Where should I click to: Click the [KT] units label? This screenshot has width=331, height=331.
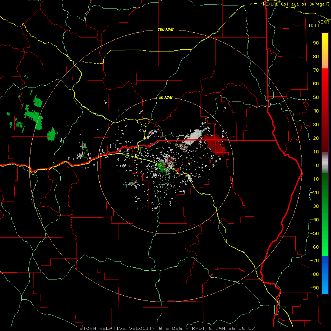coord(314,25)
